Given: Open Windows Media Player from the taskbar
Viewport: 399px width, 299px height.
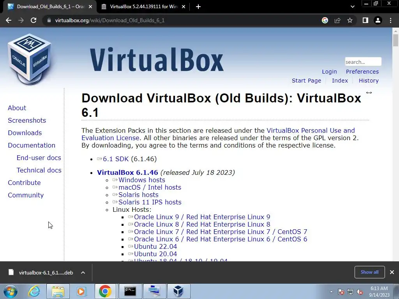Looking at the screenshot, I should coord(81,291).
